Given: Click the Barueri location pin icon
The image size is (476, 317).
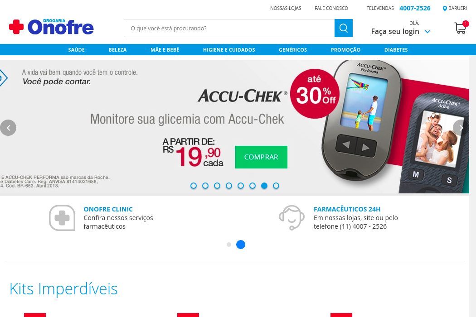Looking at the screenshot, I should [x=445, y=9].
